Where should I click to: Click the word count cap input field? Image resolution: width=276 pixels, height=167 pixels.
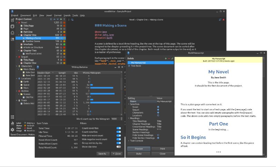(115, 119)
